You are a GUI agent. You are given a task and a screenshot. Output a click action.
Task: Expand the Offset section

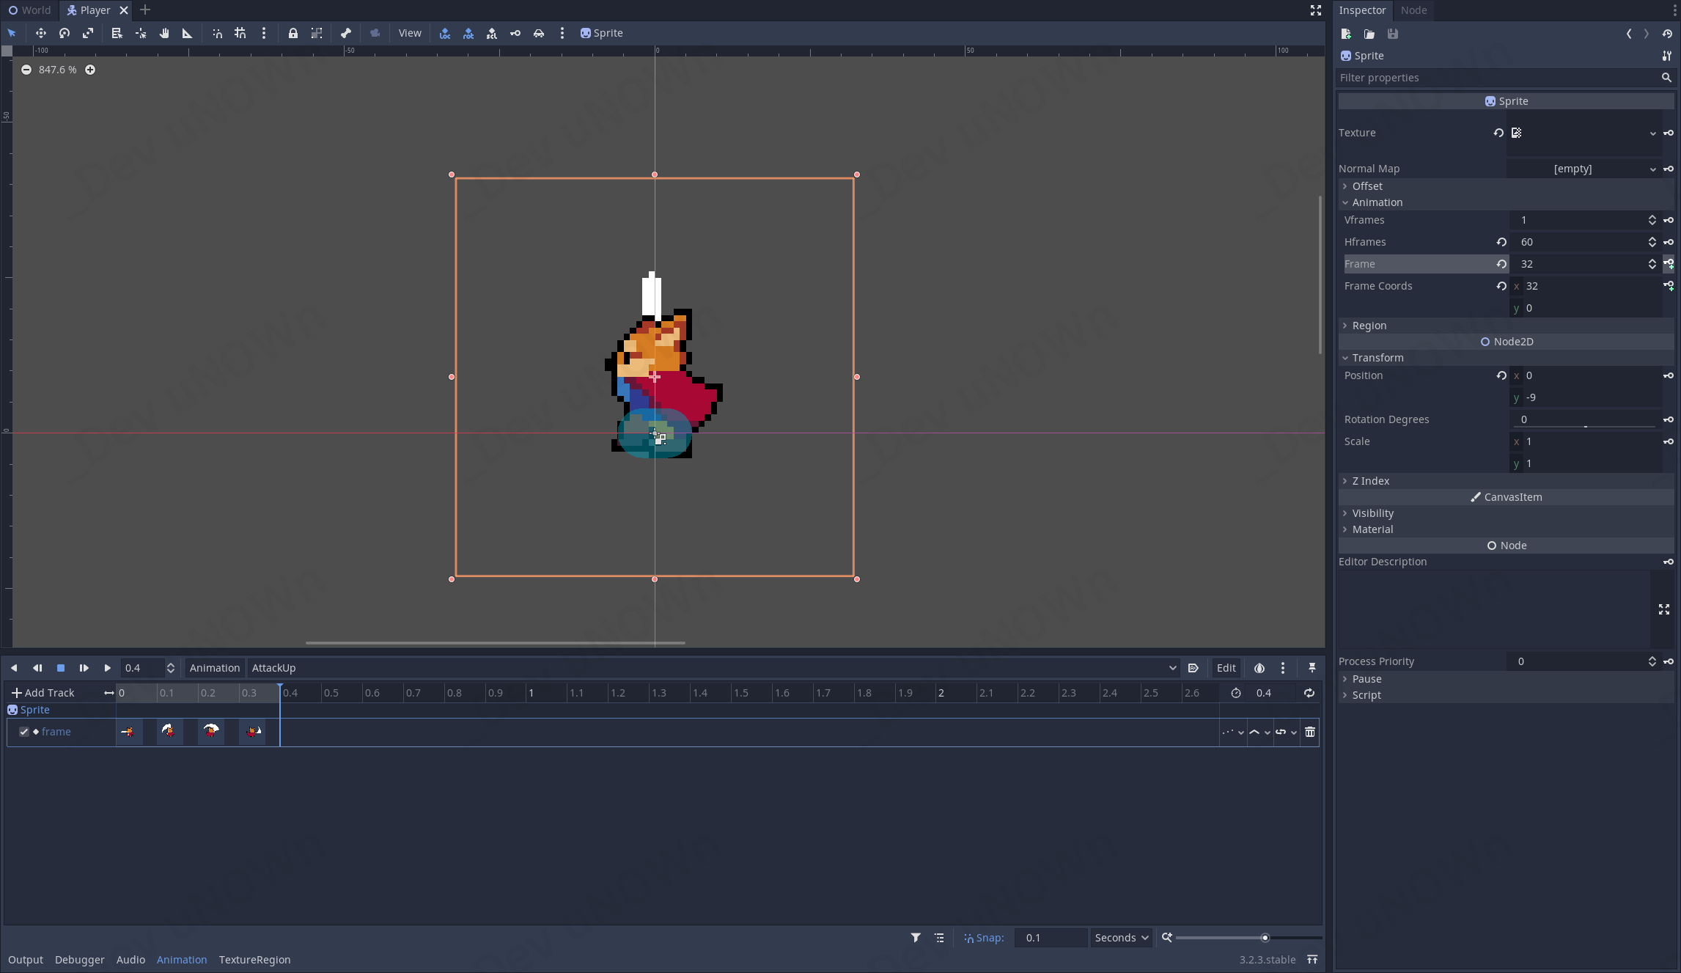tap(1366, 186)
